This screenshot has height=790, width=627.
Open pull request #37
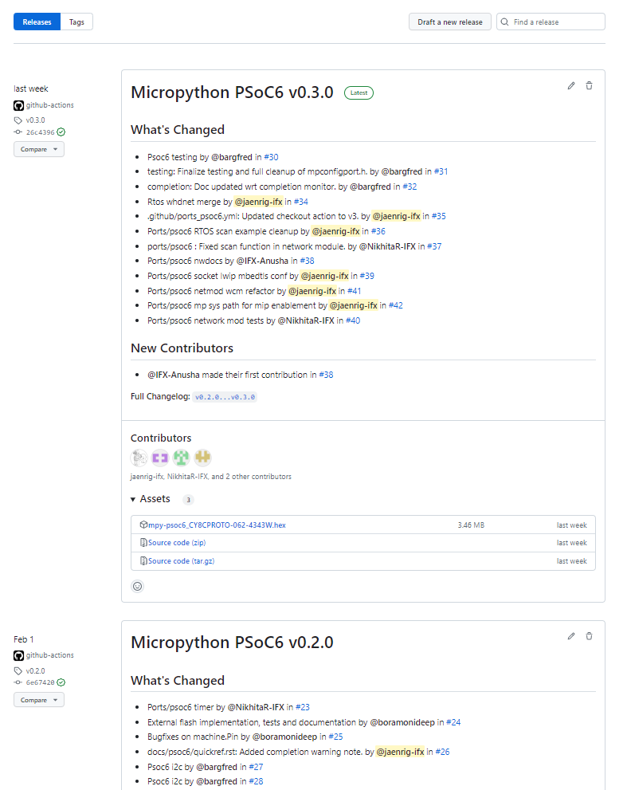pos(434,246)
